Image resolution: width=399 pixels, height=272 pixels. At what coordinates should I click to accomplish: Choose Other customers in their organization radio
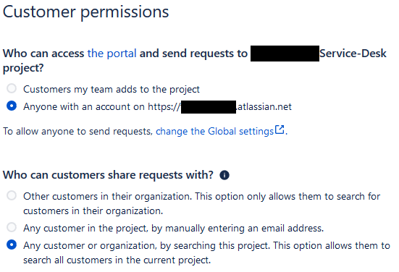(12, 196)
